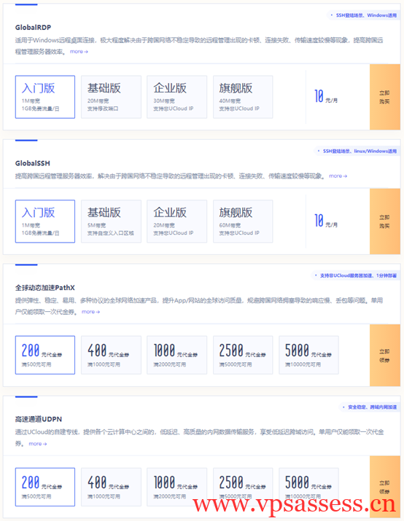Pick PathX 2500元代金券 card
The width and height of the screenshot is (404, 521).
click(243, 355)
